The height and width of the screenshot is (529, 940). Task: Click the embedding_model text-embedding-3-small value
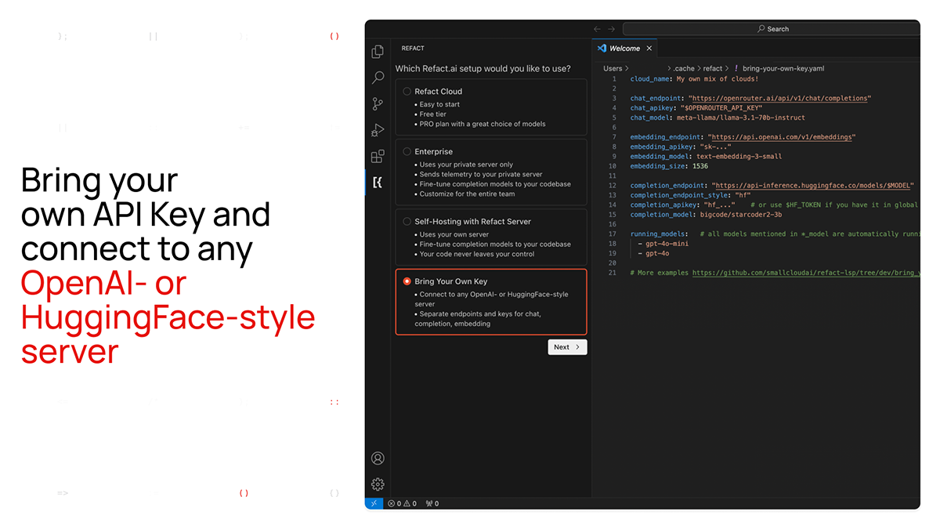point(739,157)
